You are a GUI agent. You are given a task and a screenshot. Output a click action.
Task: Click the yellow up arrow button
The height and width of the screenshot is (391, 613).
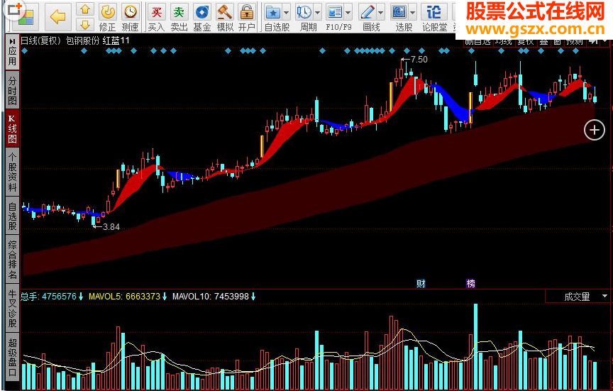click(x=85, y=9)
